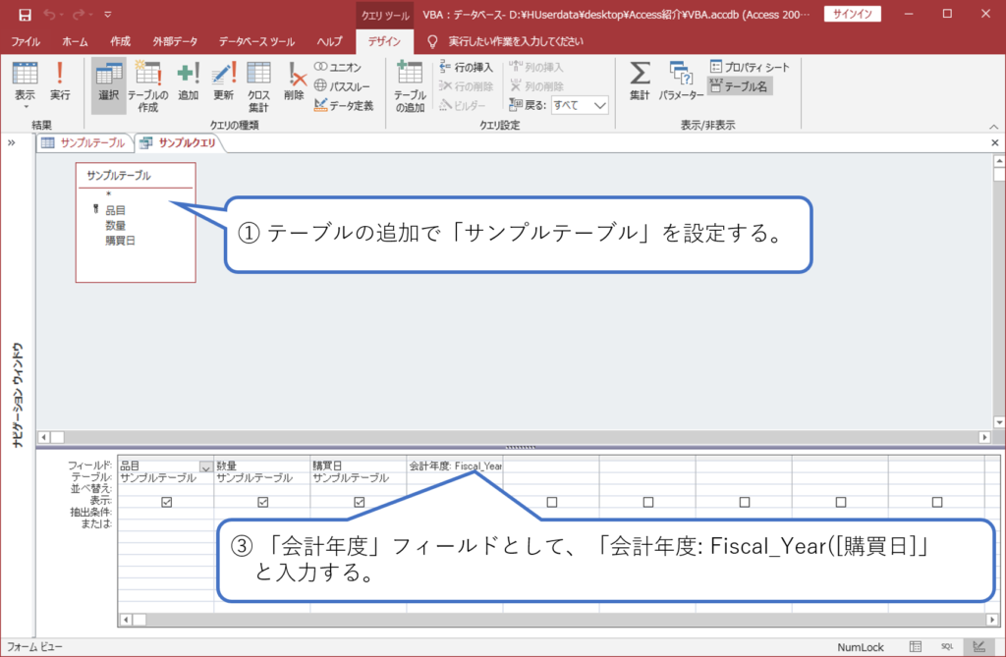Switch to the デザイン tab
The image size is (1006, 657).
[384, 41]
